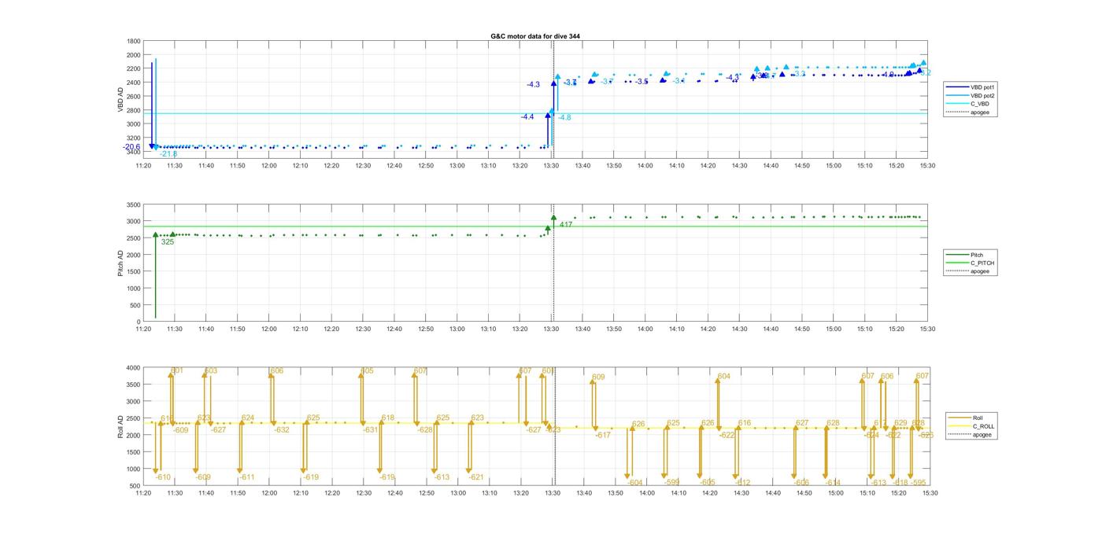Click the -621 roll data label
The height and width of the screenshot is (545, 1102).
(476, 477)
